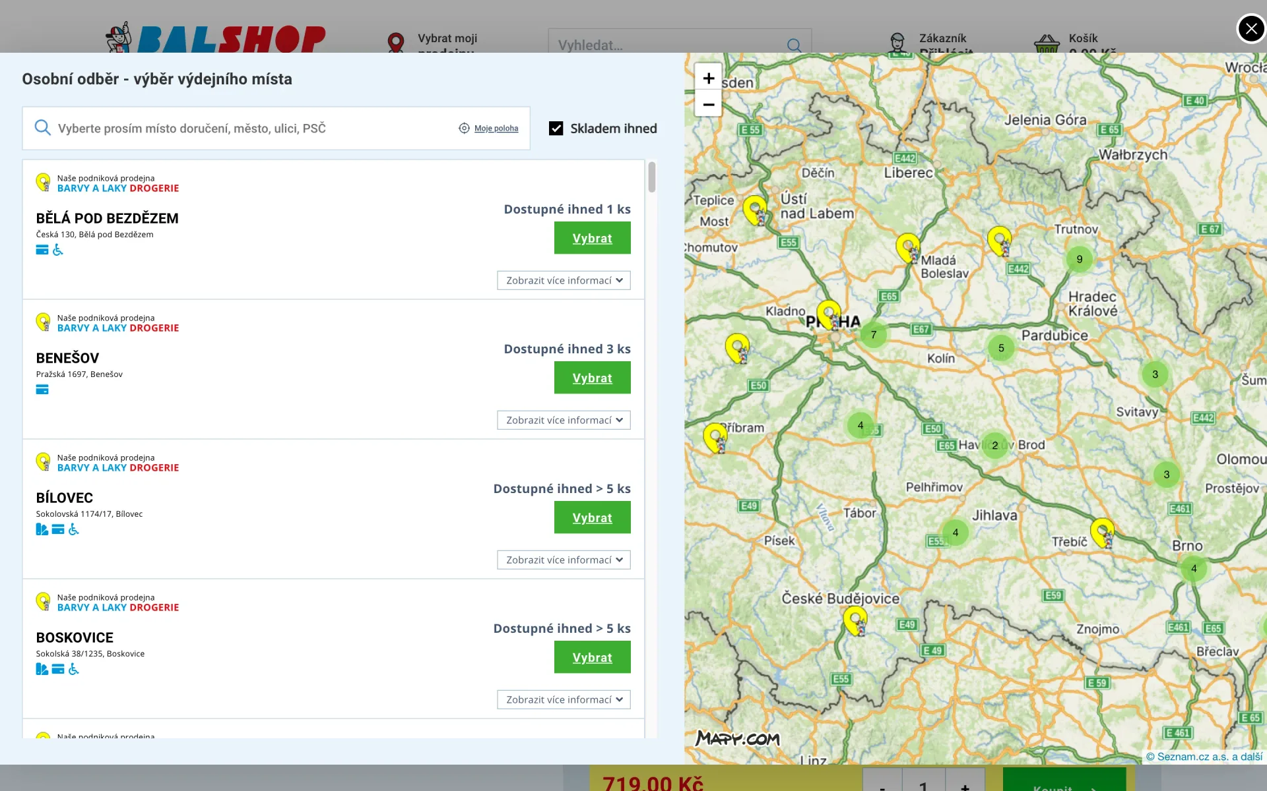Click the wheelchair access icon for Bílovec
This screenshot has height=791, width=1267.
74,529
